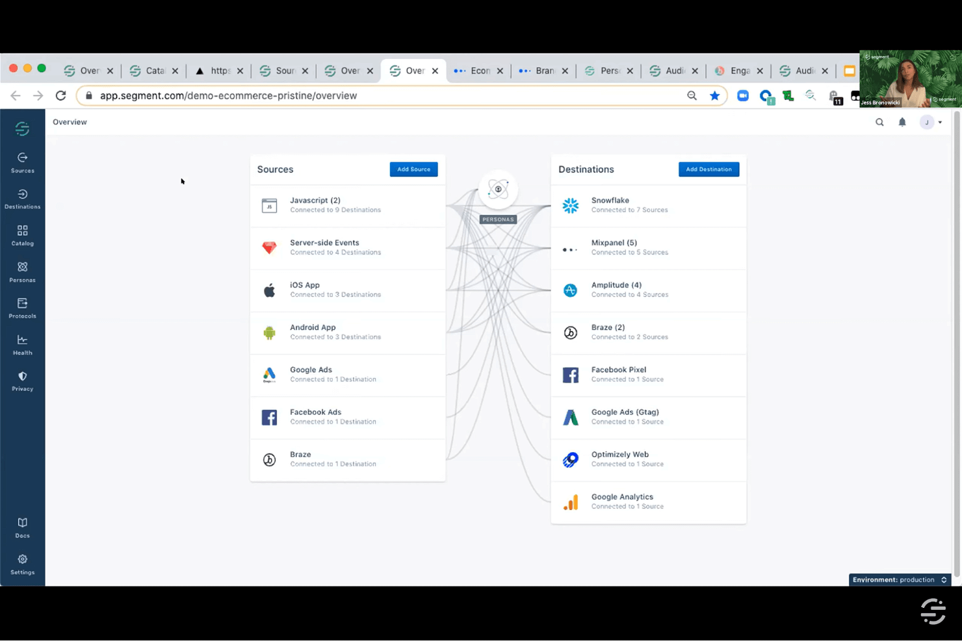Click the search icon in the Overview header
962x641 pixels.
(879, 122)
